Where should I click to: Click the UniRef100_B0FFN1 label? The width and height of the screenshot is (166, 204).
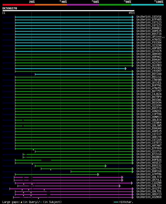click(149, 85)
